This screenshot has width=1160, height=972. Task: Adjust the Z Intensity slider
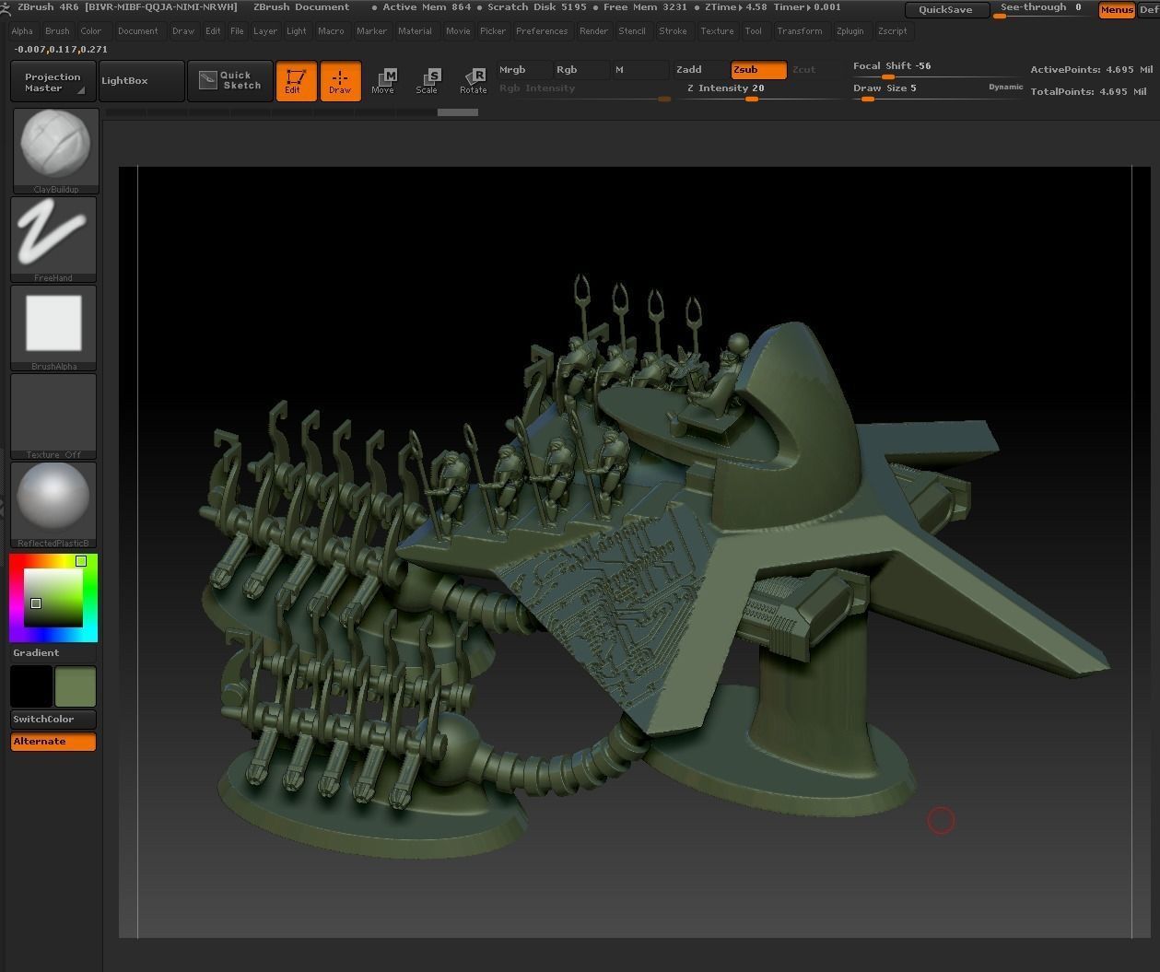pyautogui.click(x=757, y=90)
